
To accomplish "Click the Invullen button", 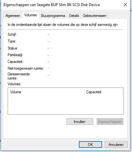I will 80,121.
